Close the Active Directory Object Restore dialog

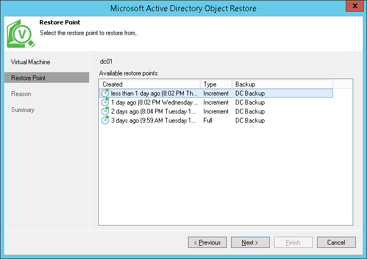click(x=354, y=6)
